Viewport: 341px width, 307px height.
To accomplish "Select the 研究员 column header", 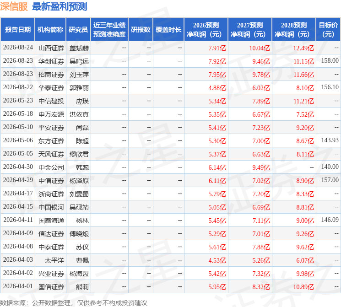I will 78,30.
